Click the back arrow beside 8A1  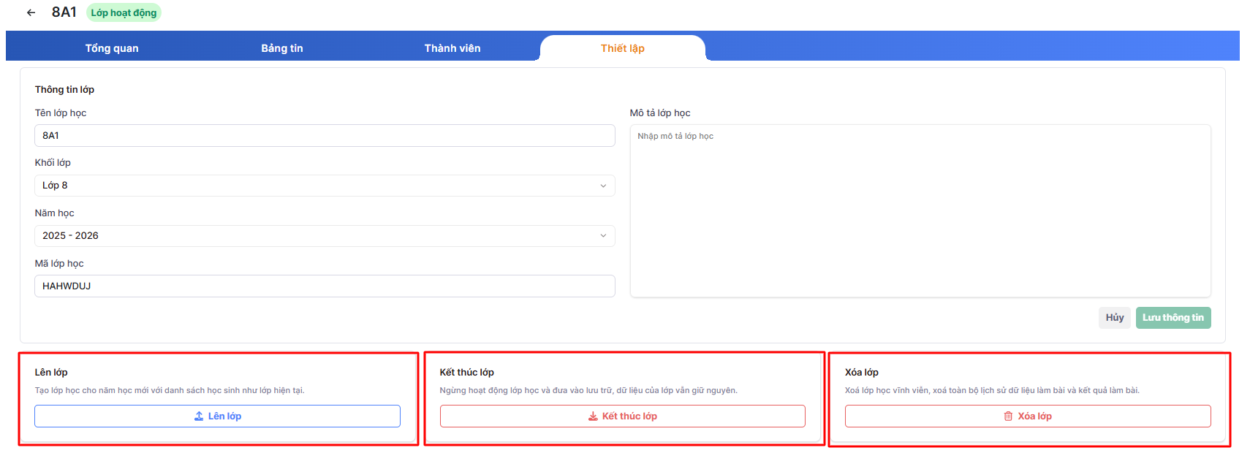[31, 12]
